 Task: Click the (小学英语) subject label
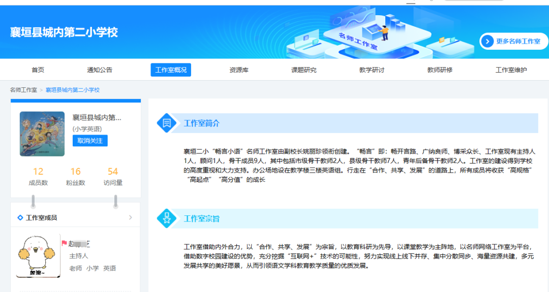[x=87, y=129]
